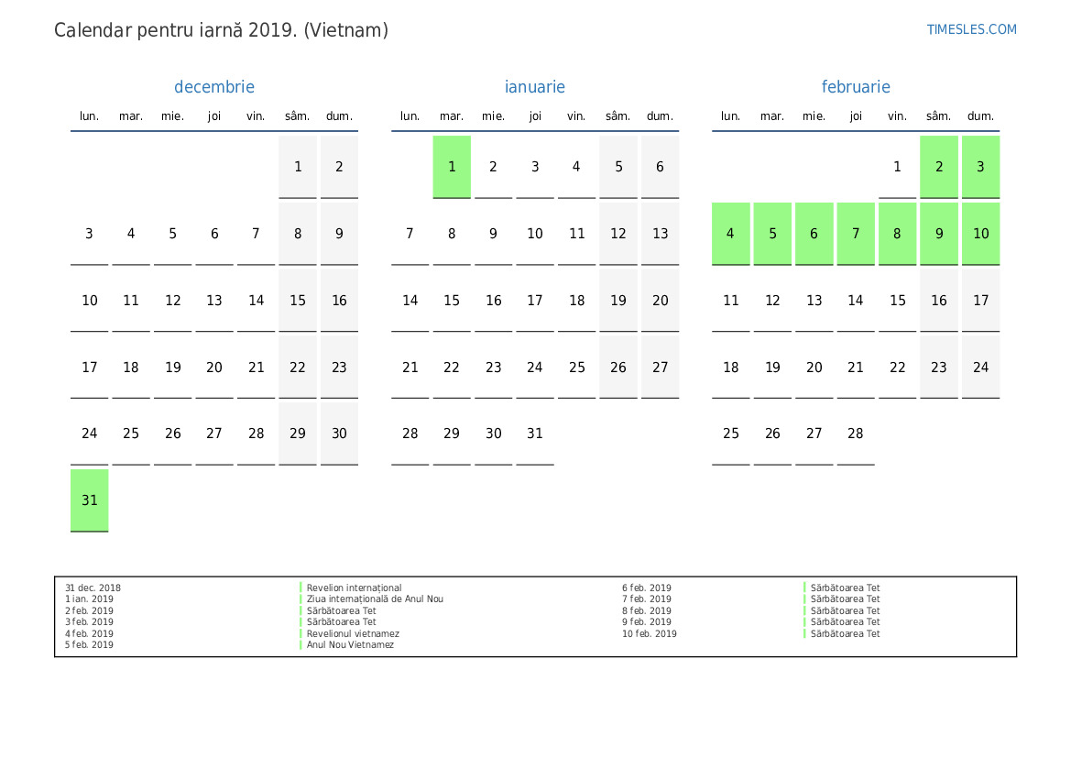1071x758 pixels.
Task: Click February 17 weekend cell
Action: (981, 301)
